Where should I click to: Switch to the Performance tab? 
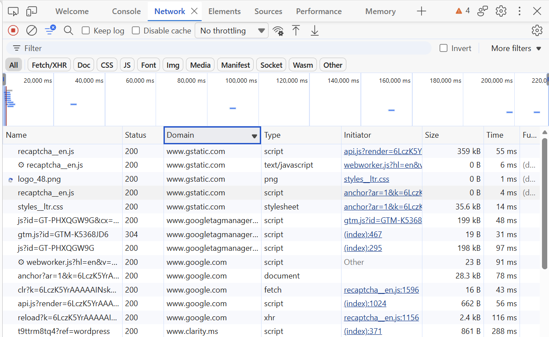point(319,11)
